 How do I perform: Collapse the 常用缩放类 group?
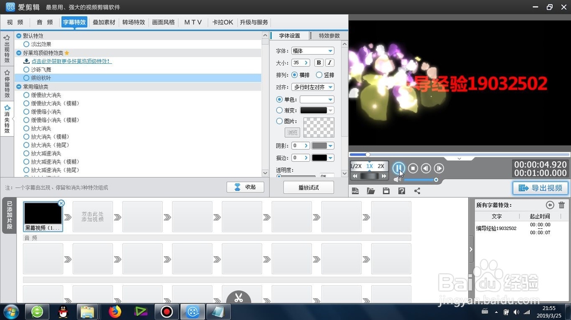(x=19, y=87)
